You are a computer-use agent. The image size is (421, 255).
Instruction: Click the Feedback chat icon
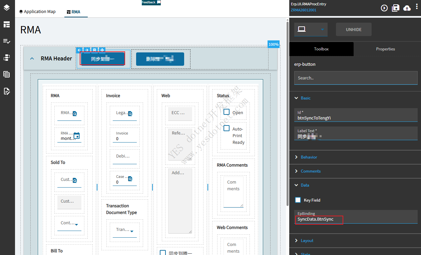click(159, 2)
